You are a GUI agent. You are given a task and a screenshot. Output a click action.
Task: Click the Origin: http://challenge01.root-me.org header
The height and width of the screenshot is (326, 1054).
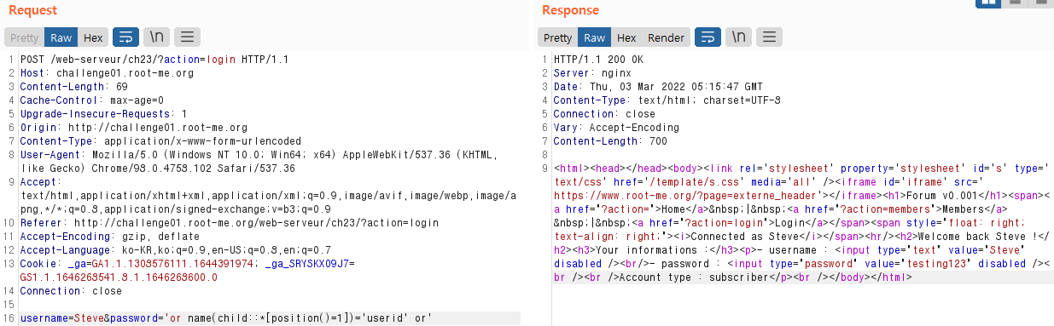[x=134, y=128]
